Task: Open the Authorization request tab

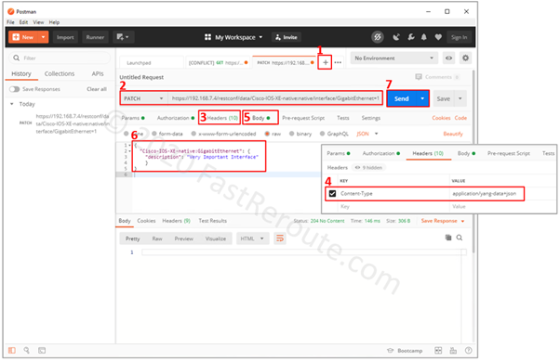Action: point(176,118)
